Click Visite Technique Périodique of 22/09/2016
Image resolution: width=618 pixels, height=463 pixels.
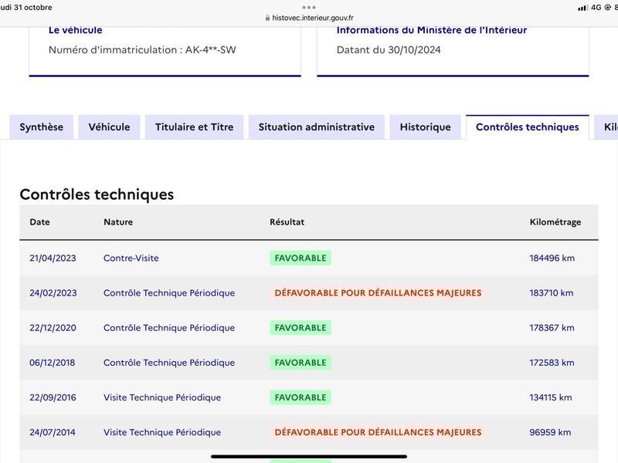[x=162, y=397]
